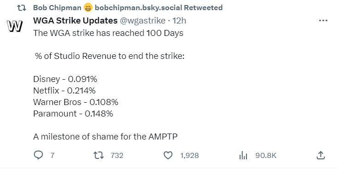Click the 1,928 likes count
Image resolution: width=338 pixels, height=169 pixels.
coord(189,155)
